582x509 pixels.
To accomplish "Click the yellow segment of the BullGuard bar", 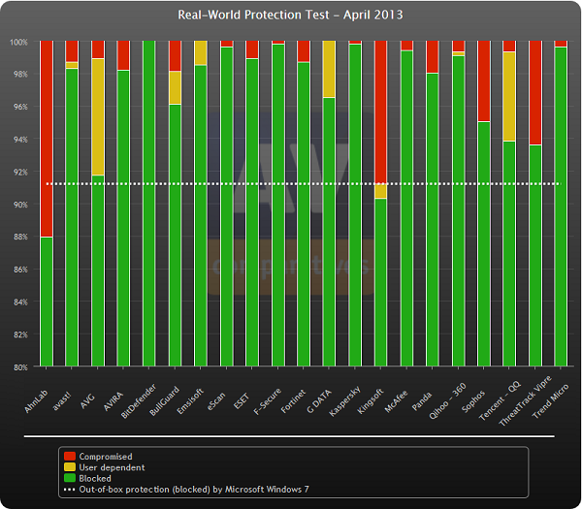I will pos(175,87).
